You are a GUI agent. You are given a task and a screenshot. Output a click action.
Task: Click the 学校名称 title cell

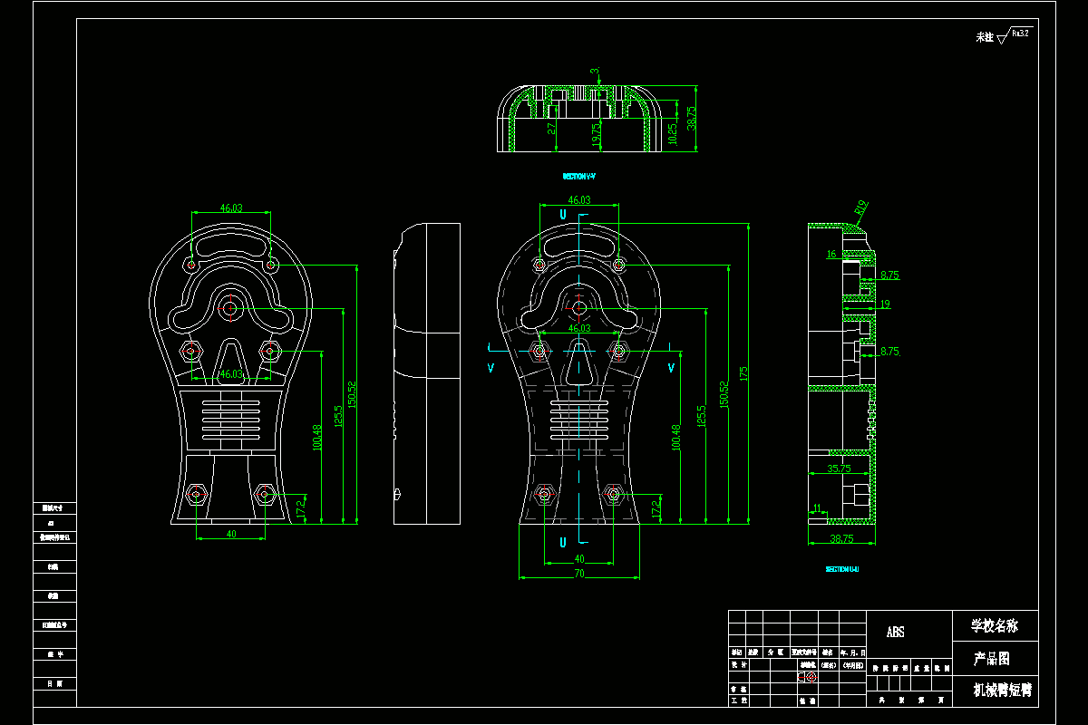996,625
